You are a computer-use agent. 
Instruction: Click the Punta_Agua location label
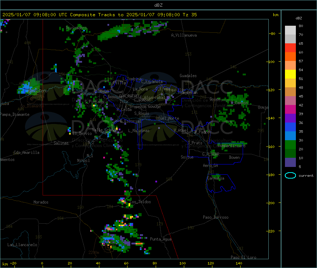click(161, 239)
